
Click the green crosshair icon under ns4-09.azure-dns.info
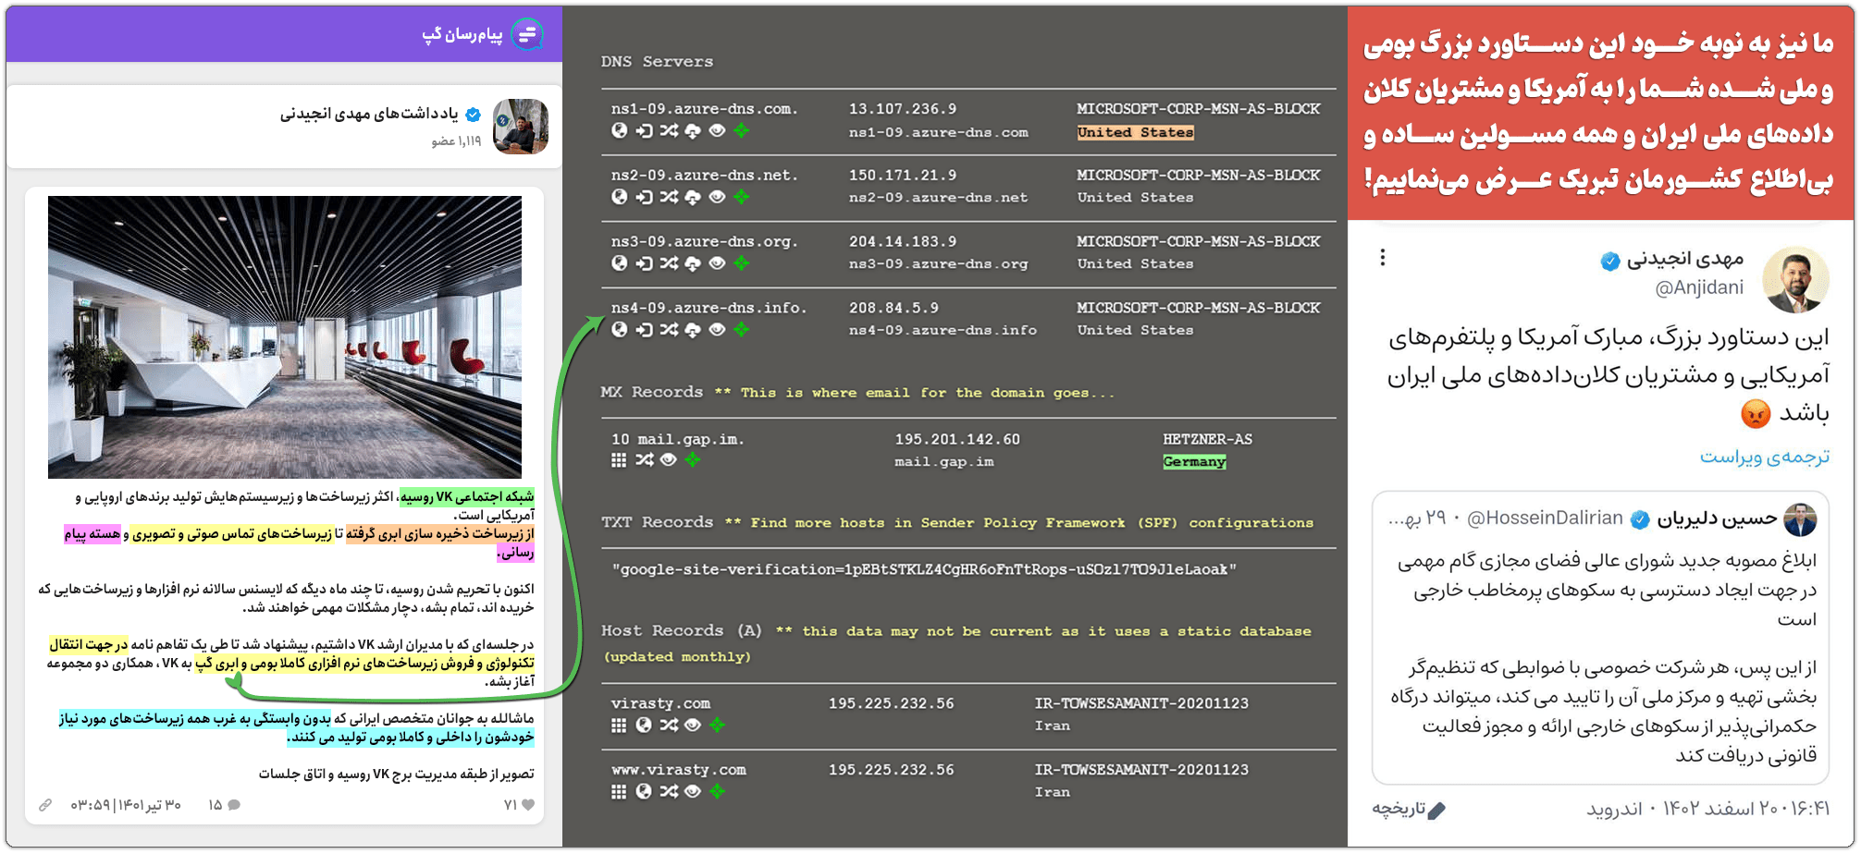pos(741,330)
